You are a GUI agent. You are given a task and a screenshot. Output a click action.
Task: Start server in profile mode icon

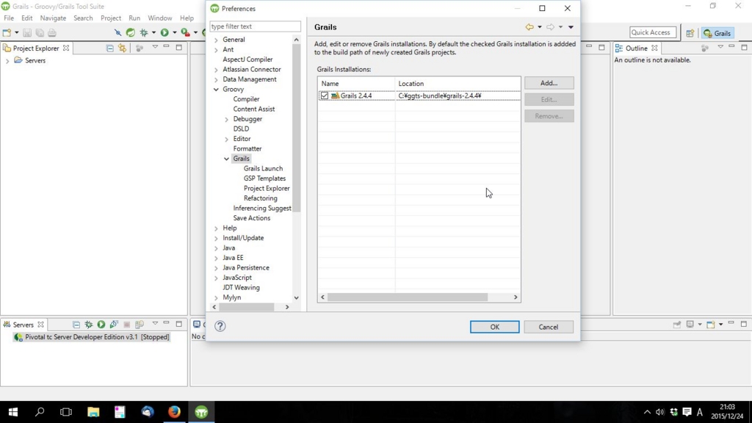click(114, 325)
